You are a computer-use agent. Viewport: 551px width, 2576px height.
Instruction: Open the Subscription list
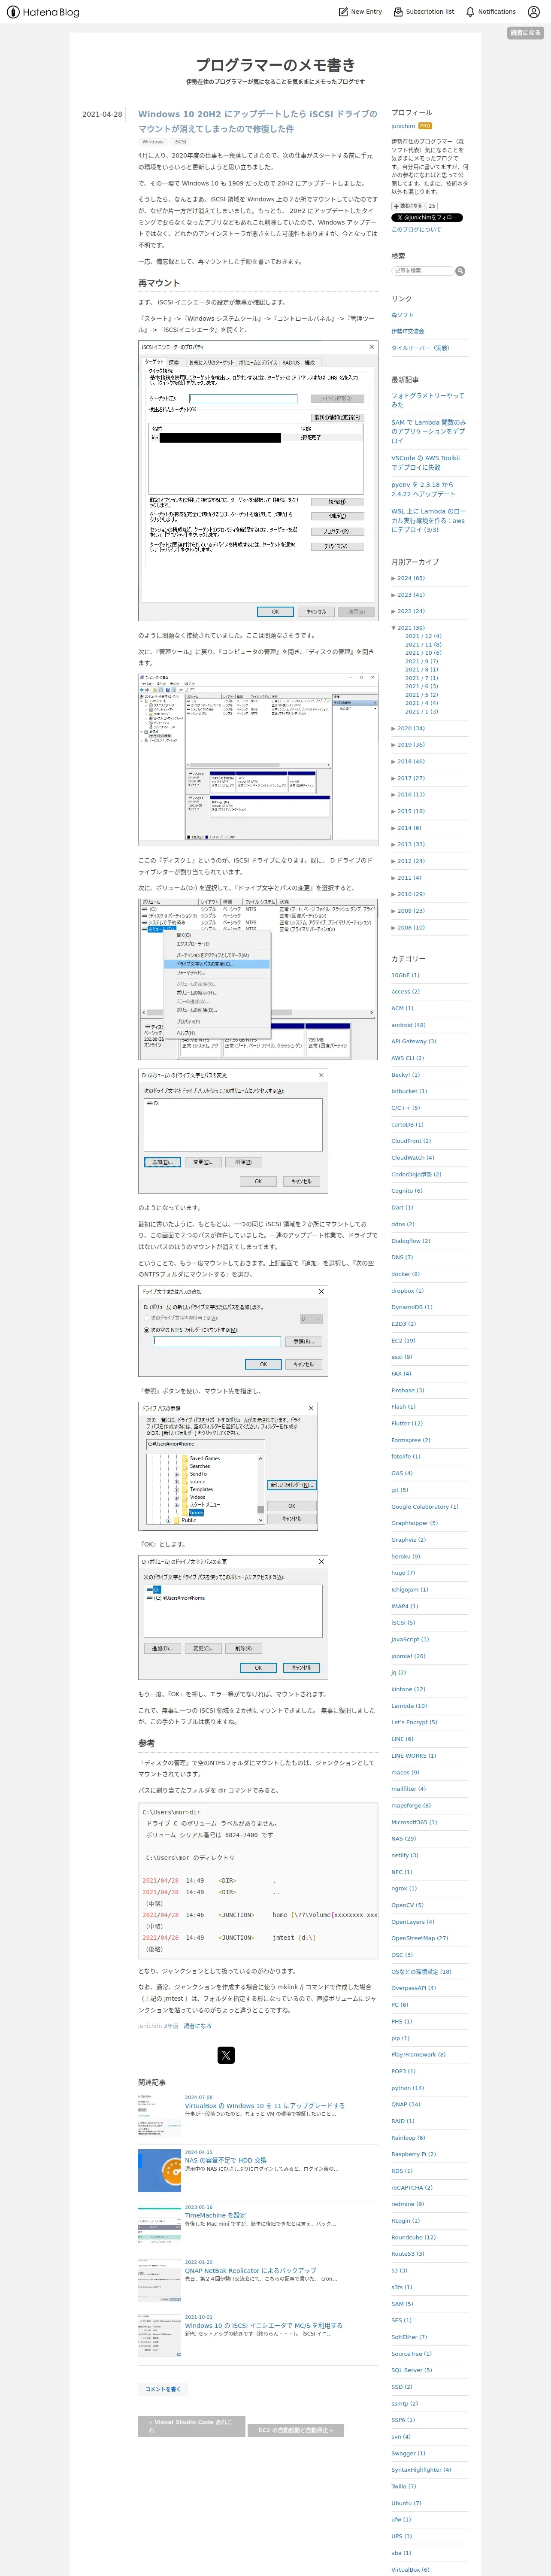coord(423,12)
